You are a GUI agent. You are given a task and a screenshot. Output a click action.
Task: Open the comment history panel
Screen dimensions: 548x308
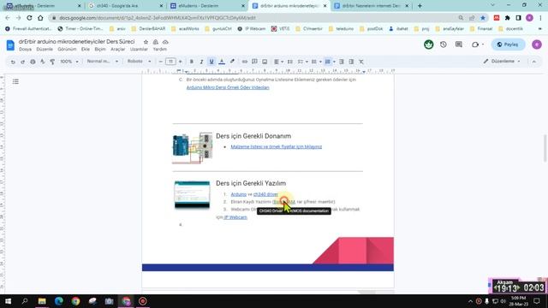click(459, 44)
